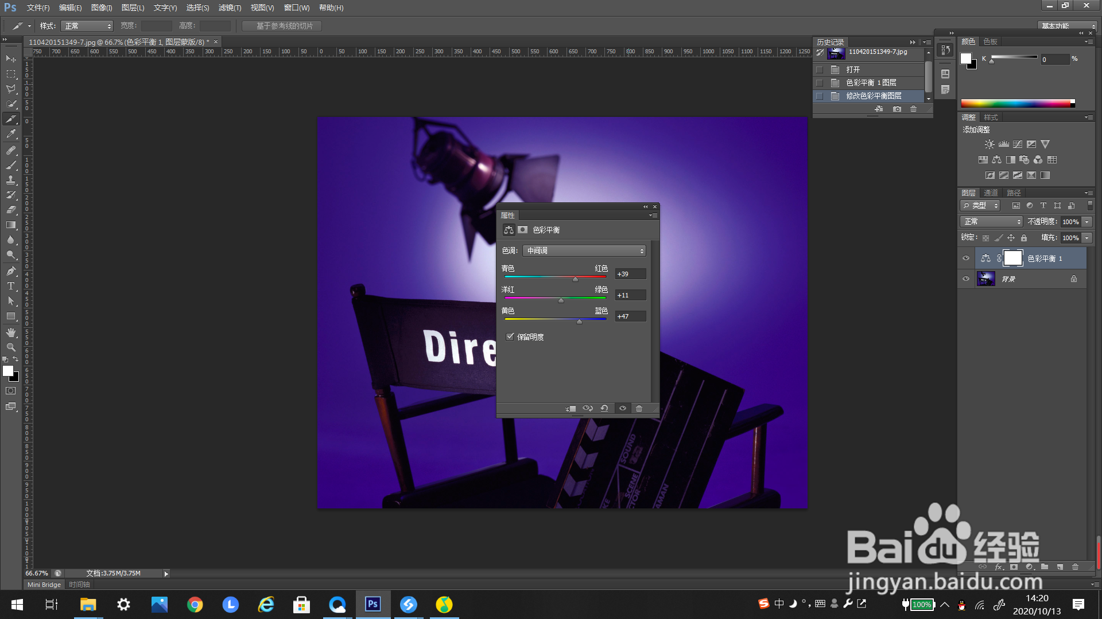Open the Filter menu

(230, 8)
